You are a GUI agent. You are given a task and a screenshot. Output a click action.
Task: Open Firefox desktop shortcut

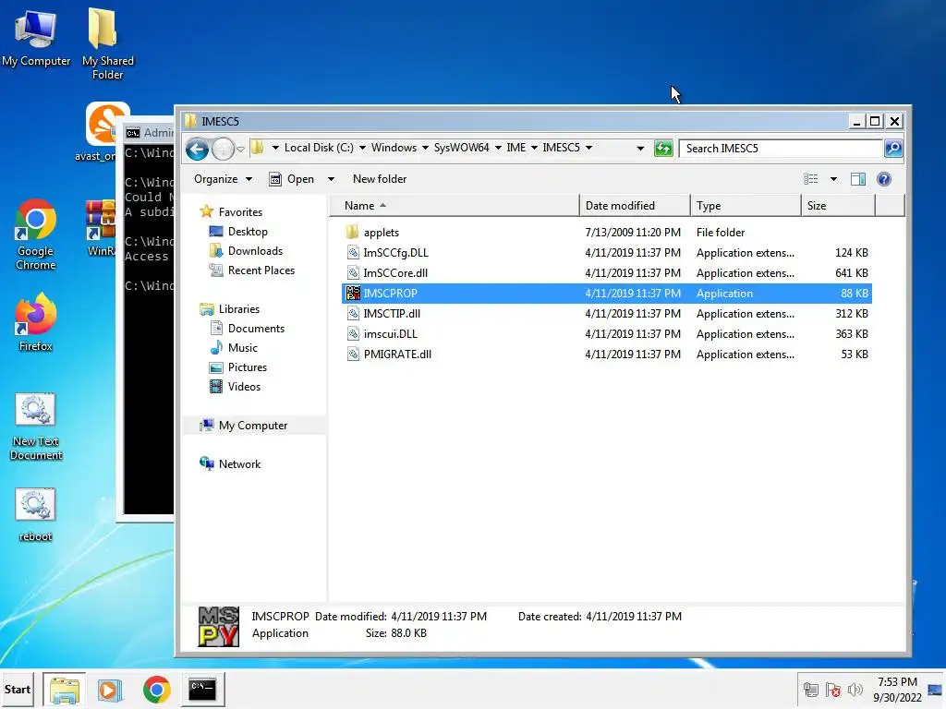pyautogui.click(x=35, y=322)
